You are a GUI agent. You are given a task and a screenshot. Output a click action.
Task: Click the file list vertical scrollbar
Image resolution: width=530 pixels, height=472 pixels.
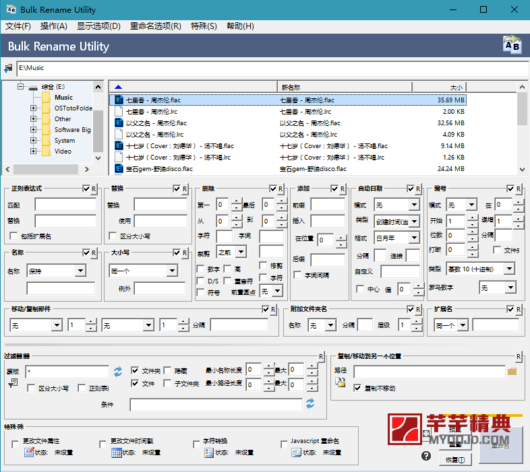522,128
